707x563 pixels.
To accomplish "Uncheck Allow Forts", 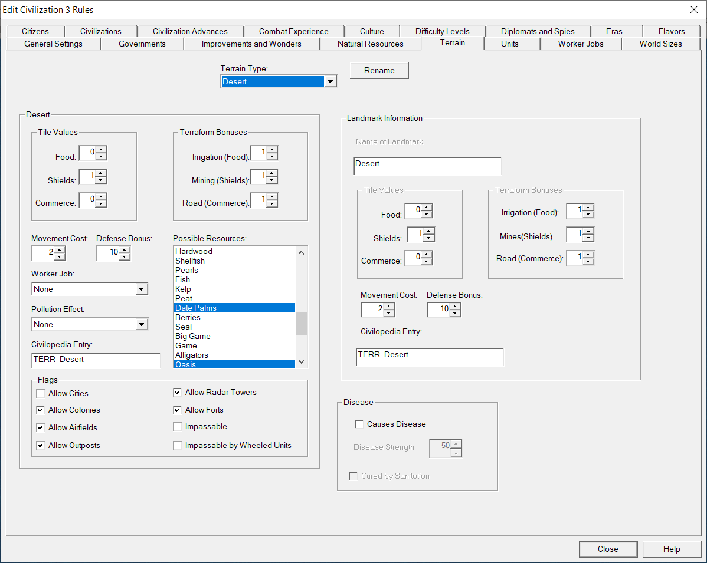I will click(177, 410).
